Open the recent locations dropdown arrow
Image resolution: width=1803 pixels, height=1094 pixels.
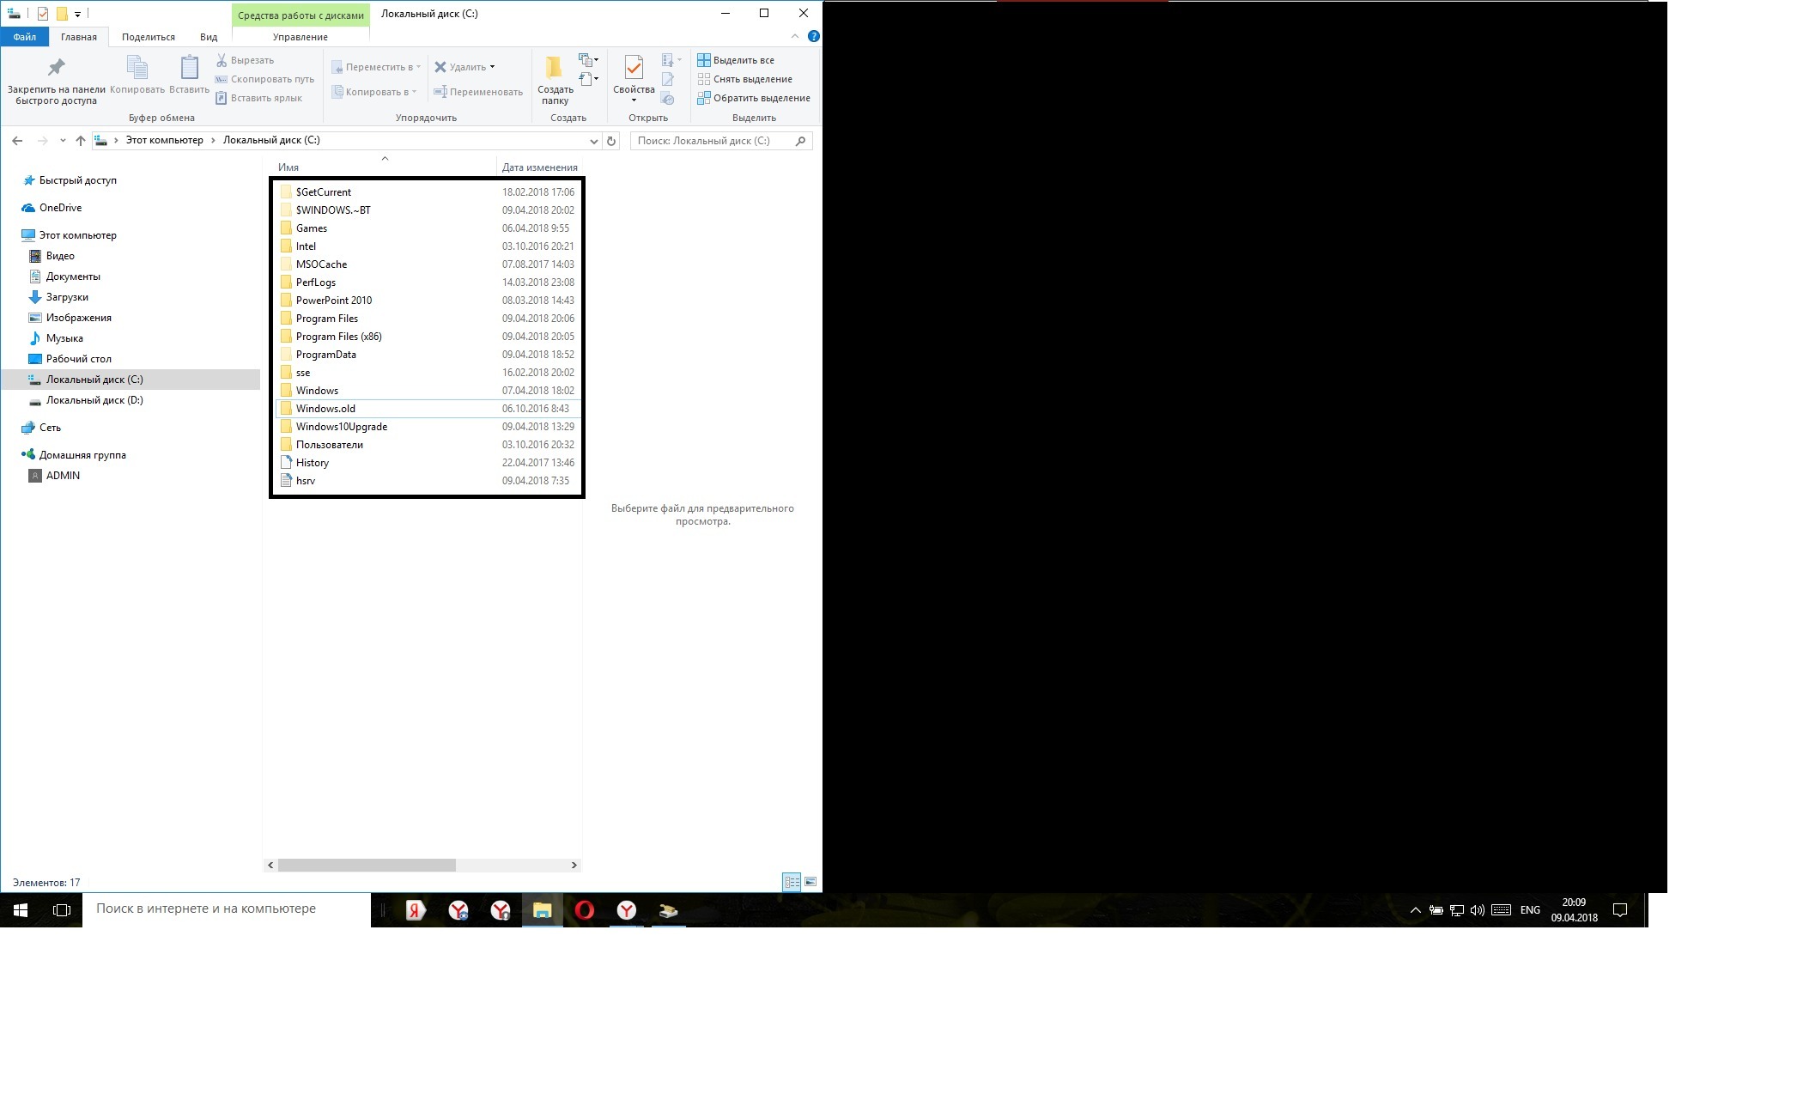click(63, 141)
